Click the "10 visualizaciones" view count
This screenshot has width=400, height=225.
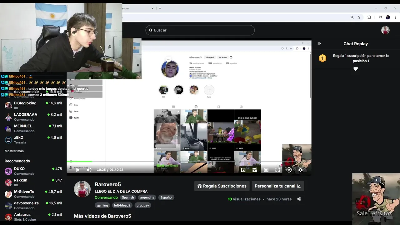[244, 199]
